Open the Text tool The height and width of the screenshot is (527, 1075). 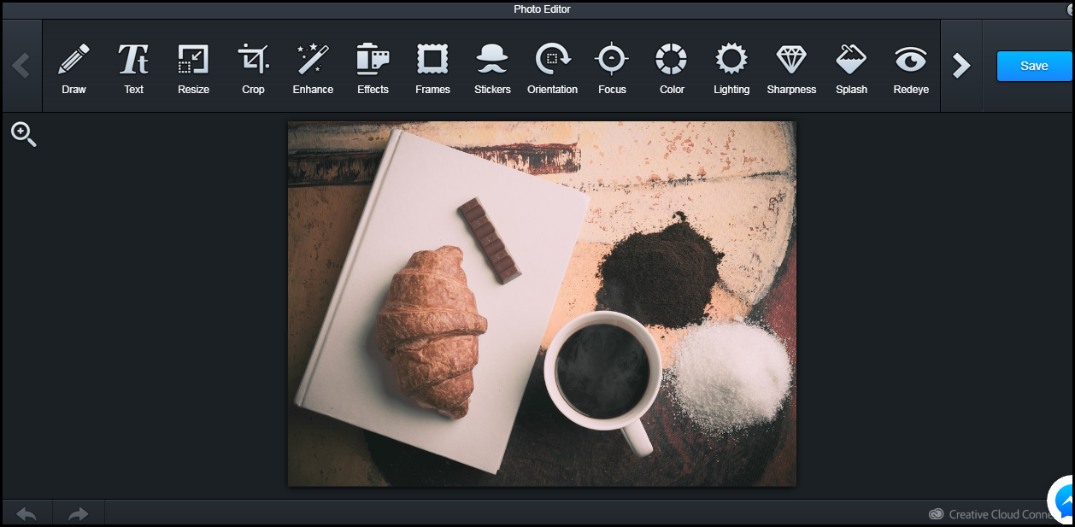(133, 67)
